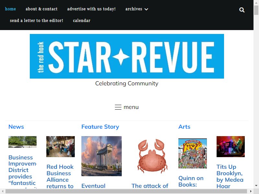Screen dimensions: 259x194
Task: Open the Feature Story section heading
Action: [x=100, y=127]
